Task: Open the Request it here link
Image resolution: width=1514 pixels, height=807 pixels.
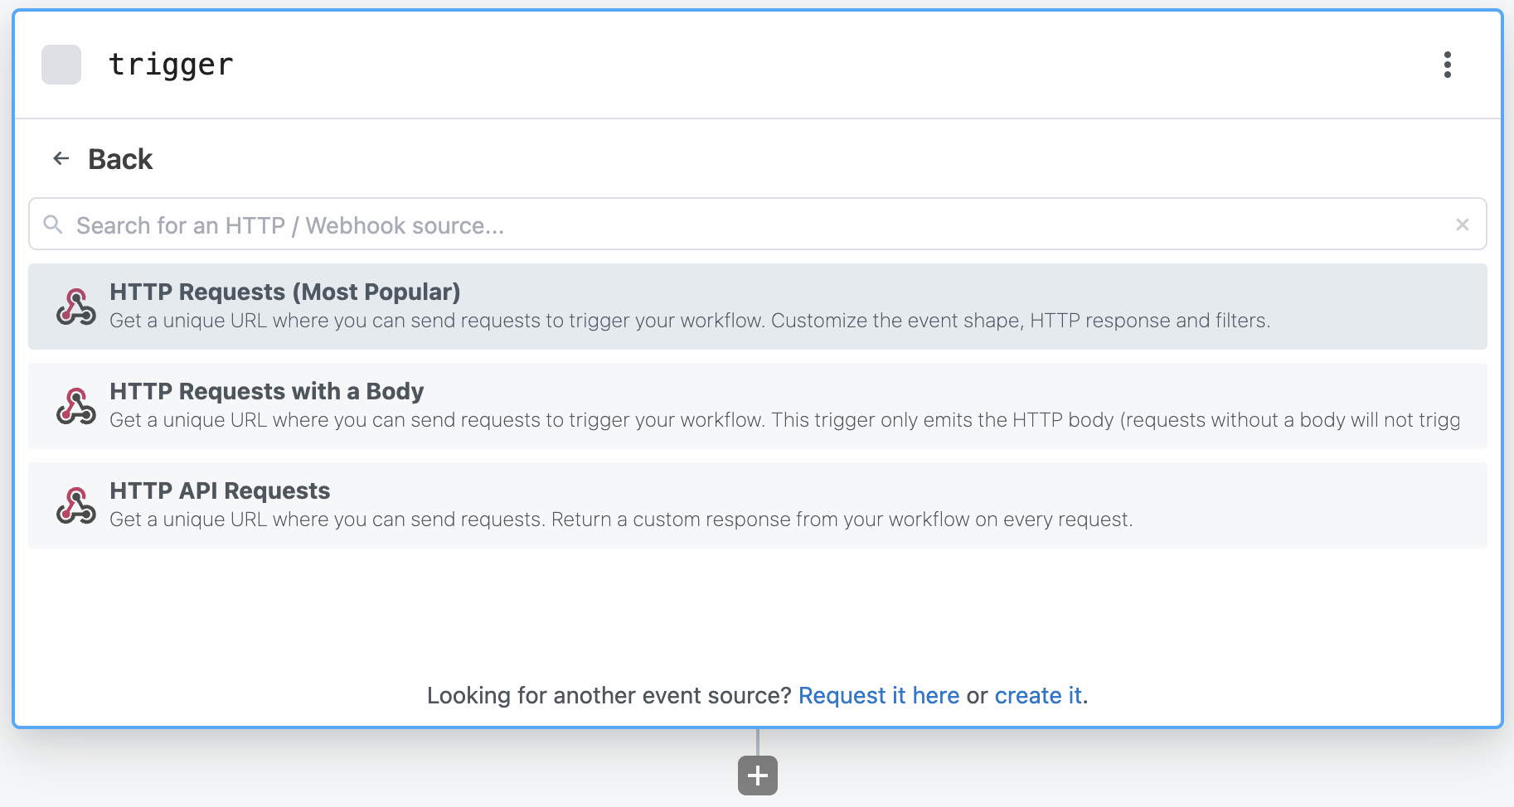Action: click(879, 695)
